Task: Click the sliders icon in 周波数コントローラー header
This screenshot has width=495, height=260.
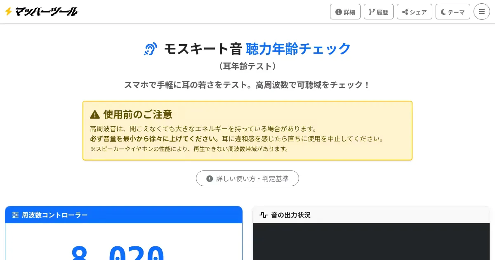Action: point(15,215)
